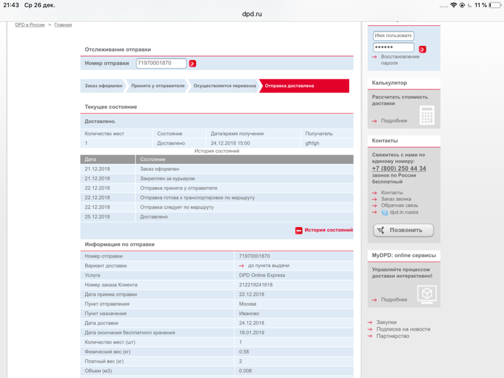Tap the battery indicator in status bar
Screen dimensions: 504x378
495,5
